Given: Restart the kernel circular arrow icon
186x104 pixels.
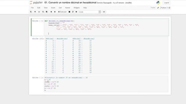Looking at the screenshot, I should (73, 12).
